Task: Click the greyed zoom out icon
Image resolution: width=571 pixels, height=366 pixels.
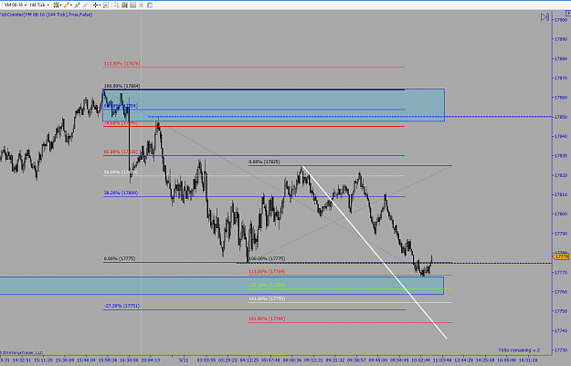Action: coord(85,5)
